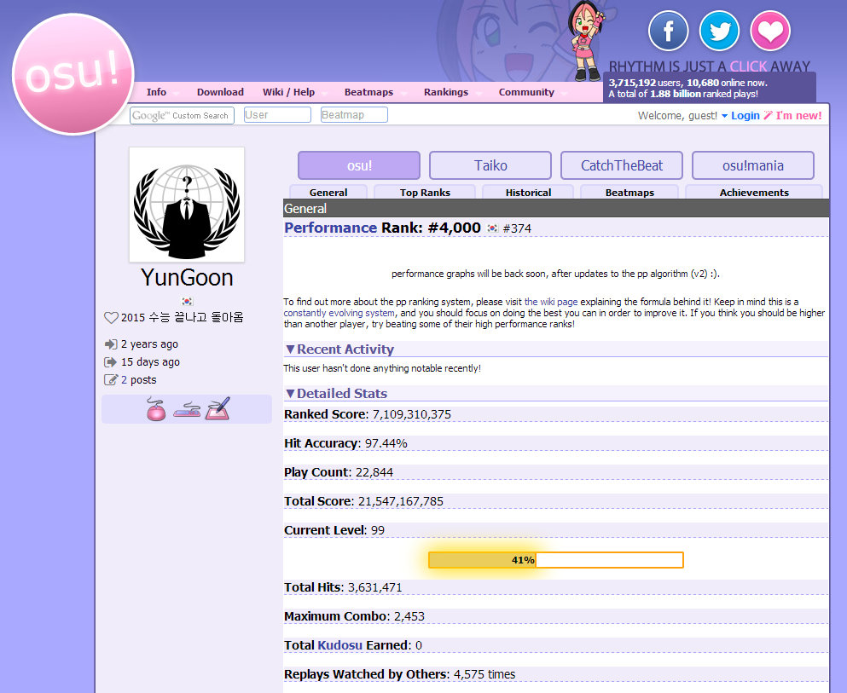Image resolution: width=847 pixels, height=693 pixels.
Task: Click the keyboard playstyle icon
Action: tap(187, 410)
